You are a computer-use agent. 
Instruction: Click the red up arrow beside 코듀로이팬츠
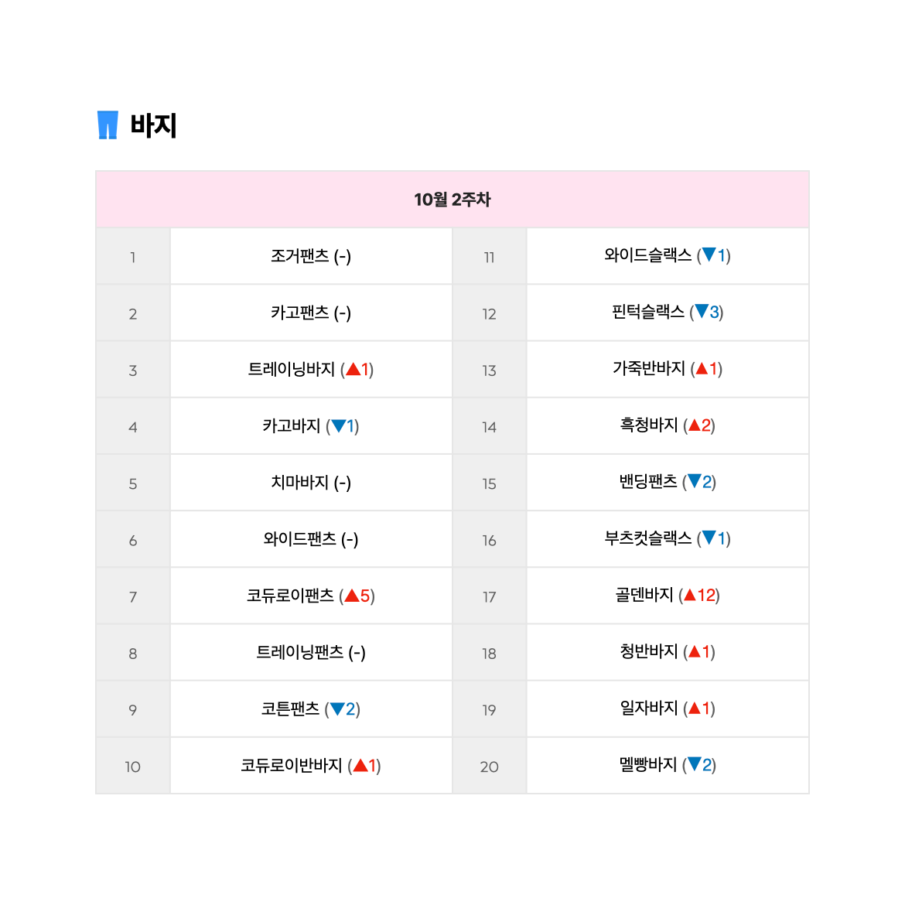(352, 596)
